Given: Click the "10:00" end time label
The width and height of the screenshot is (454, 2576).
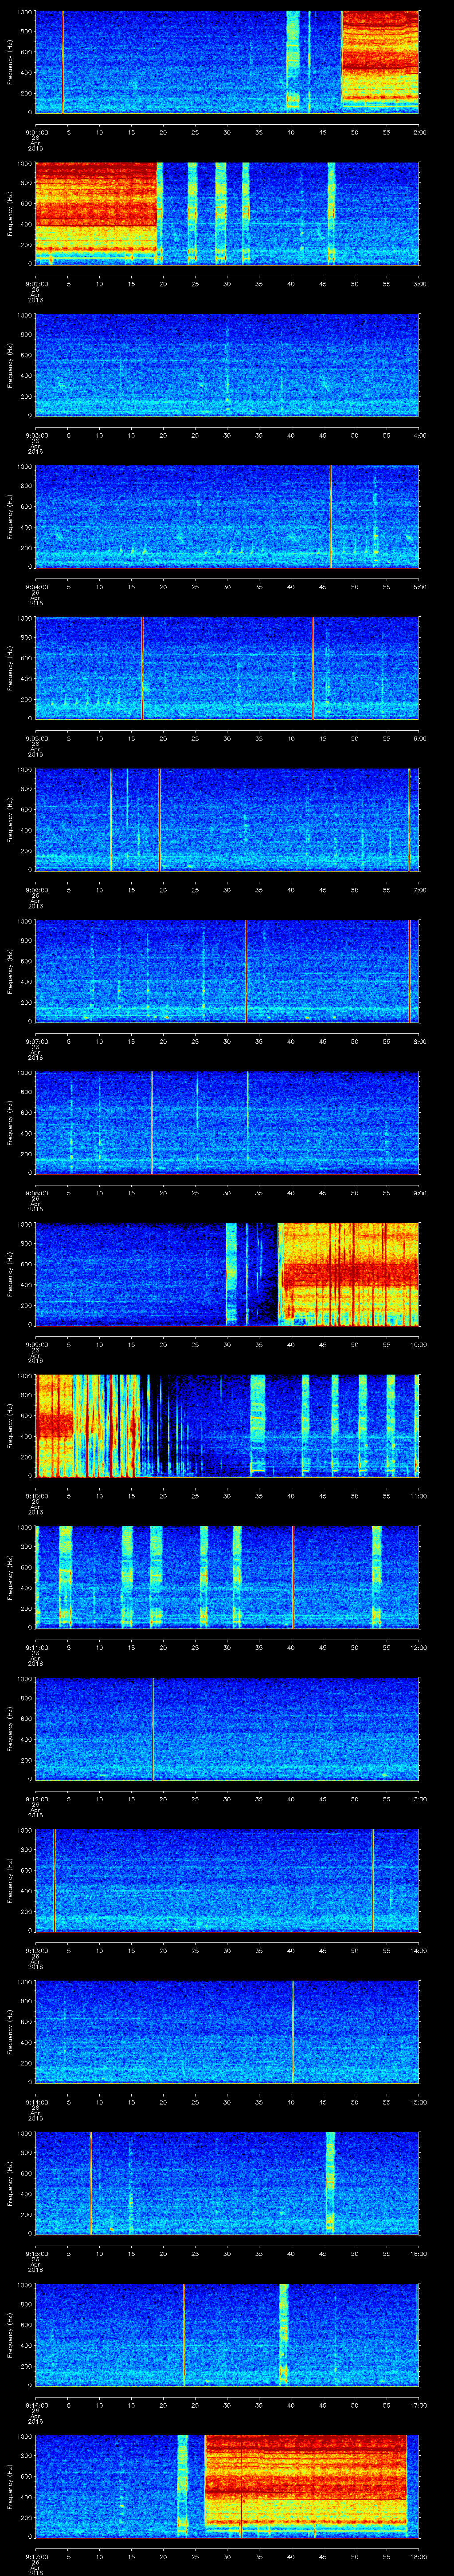Looking at the screenshot, I should [x=418, y=1345].
